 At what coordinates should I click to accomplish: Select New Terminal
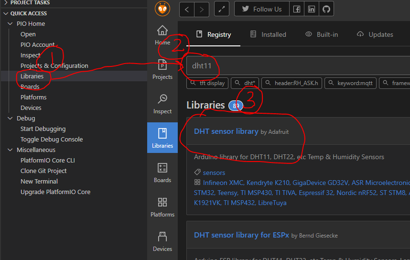39,181
